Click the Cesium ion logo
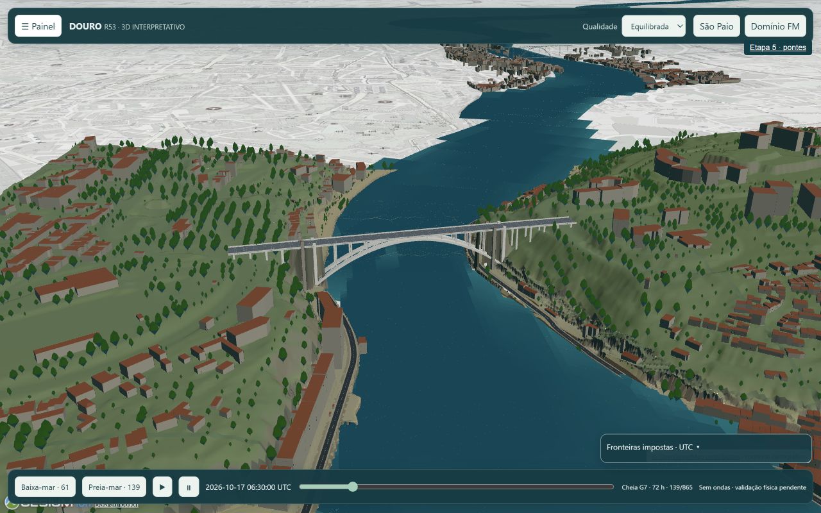 48,503
